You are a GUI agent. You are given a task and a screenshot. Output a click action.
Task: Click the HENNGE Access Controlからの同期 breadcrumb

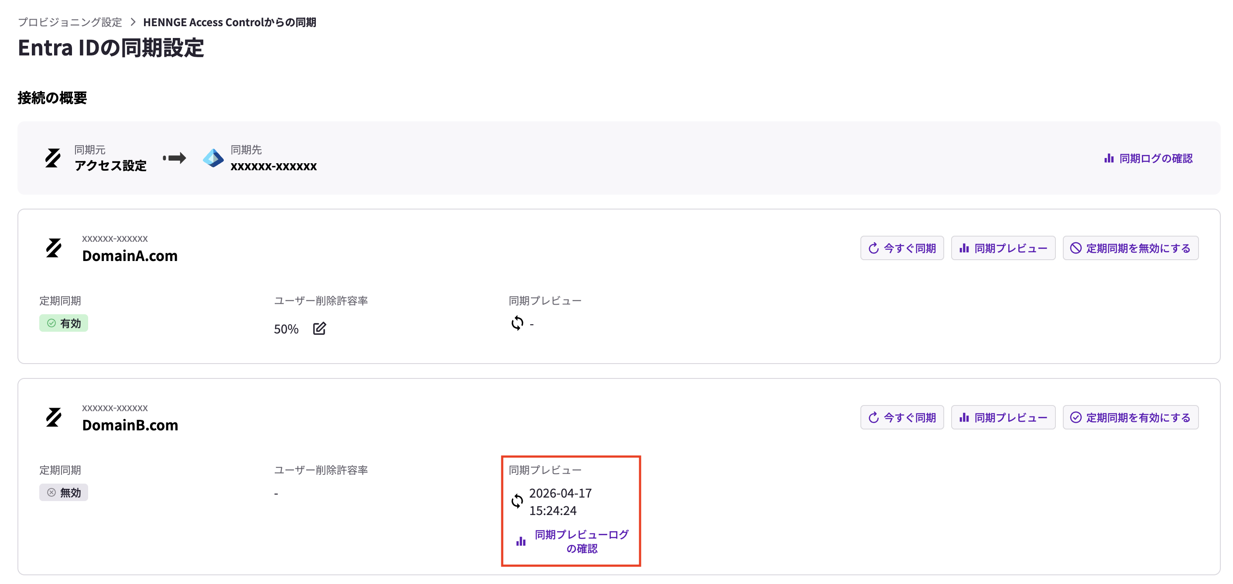(229, 22)
